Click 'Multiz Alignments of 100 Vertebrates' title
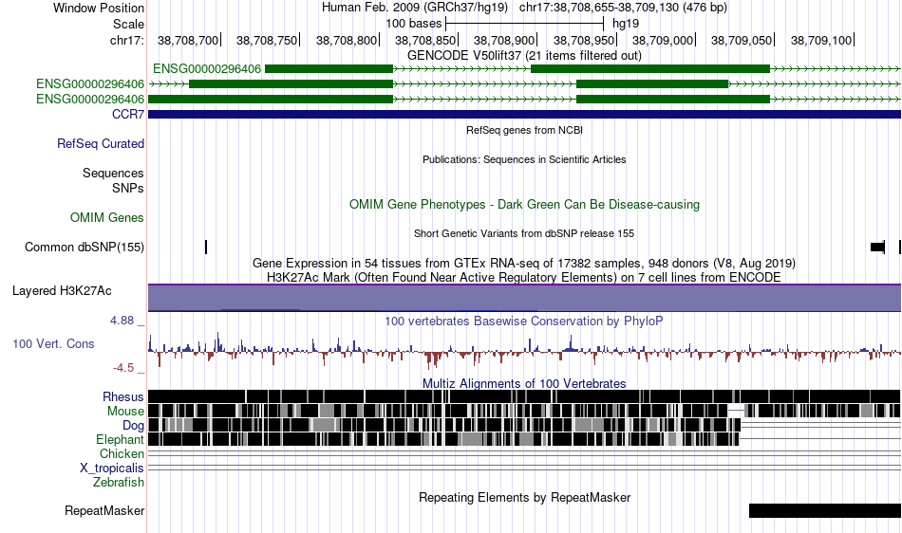The image size is (902, 533). [x=524, y=383]
